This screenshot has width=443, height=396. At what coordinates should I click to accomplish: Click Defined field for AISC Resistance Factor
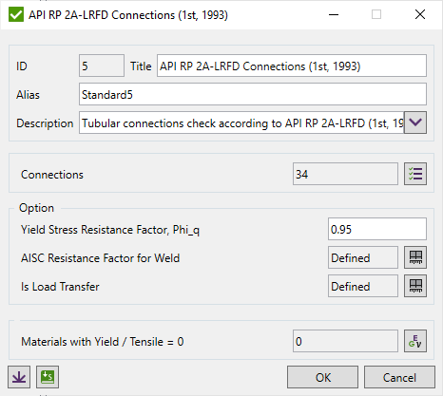[363, 257]
